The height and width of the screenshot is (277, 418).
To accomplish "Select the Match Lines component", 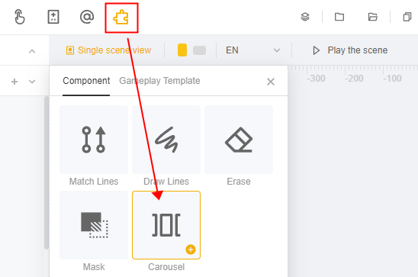I will point(94,140).
